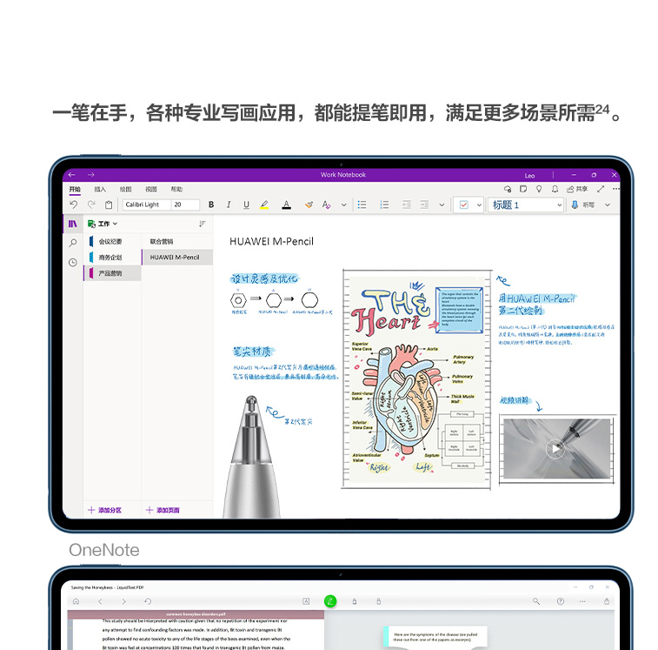Select the 商务企划 section

pyautogui.click(x=112, y=258)
